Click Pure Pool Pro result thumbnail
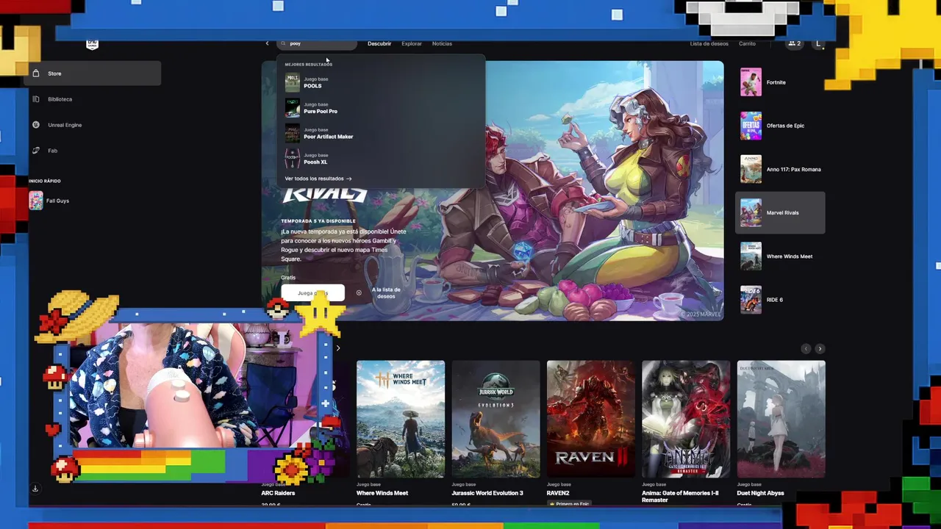 [293, 108]
